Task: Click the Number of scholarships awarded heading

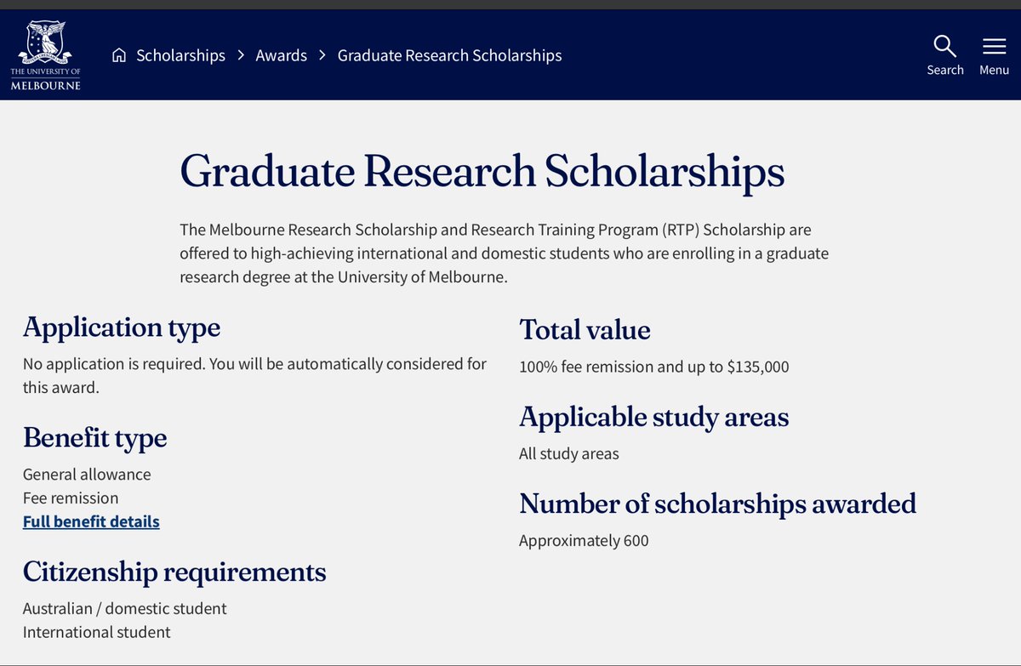Action: point(717,504)
